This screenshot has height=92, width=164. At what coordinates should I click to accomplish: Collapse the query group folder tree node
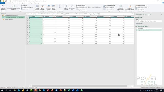pyautogui.click(x=2, y=15)
